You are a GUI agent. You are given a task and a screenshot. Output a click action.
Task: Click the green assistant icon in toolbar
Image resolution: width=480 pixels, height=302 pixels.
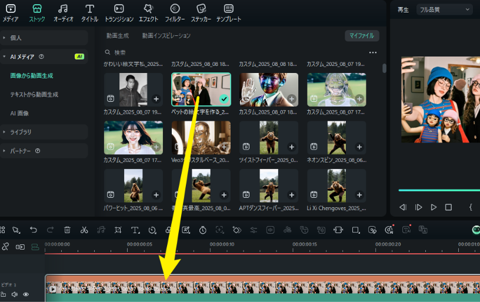click(476, 230)
